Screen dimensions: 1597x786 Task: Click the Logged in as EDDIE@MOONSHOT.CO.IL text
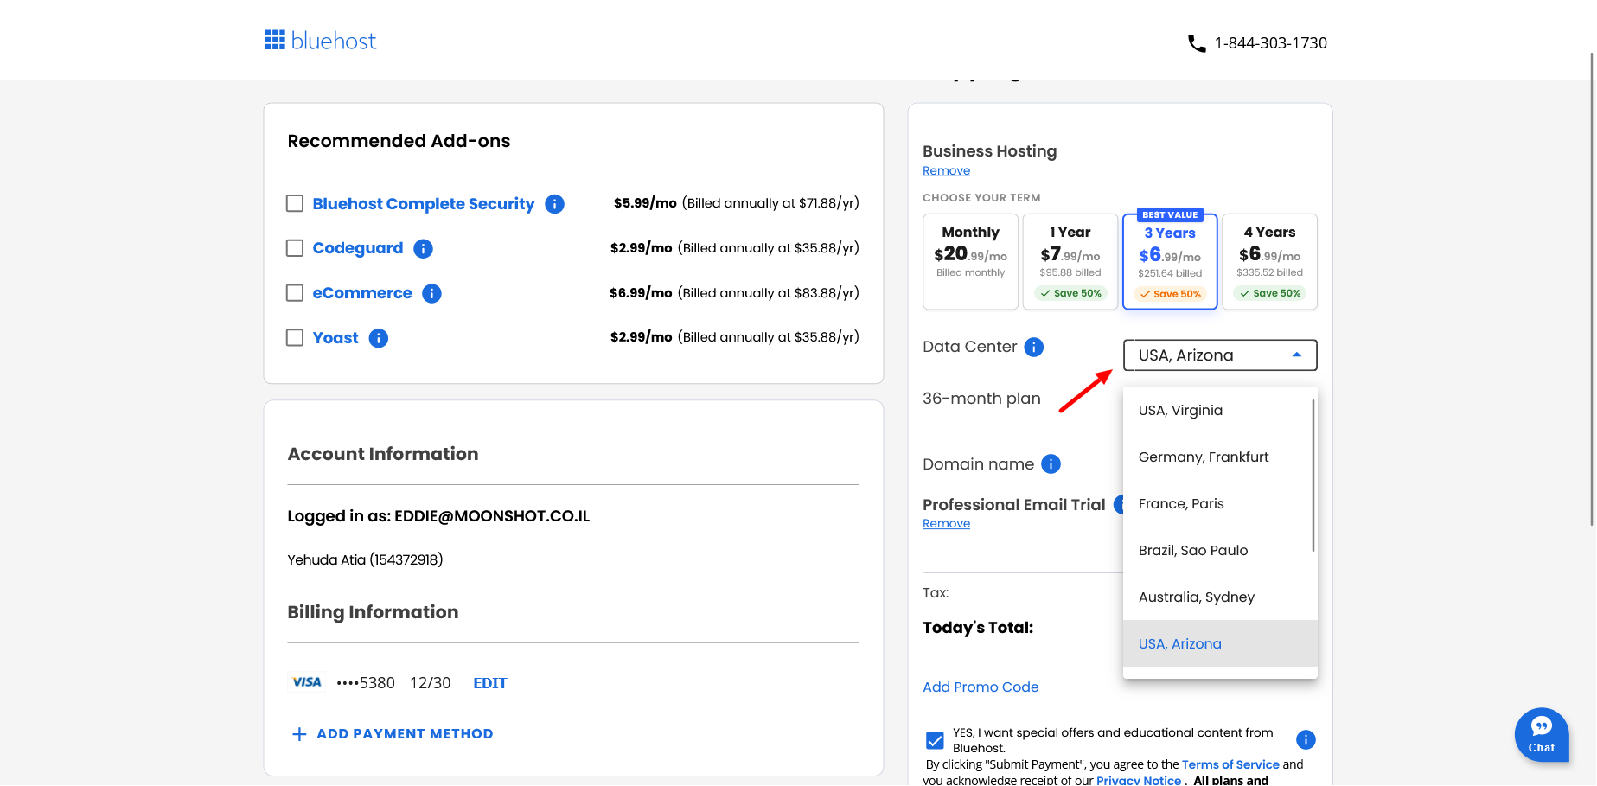pyautogui.click(x=438, y=516)
